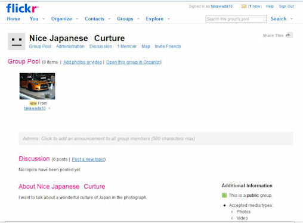Viewport: 303px width, 223px height.
Task: Expand the Groups menu arrow
Action: tap(138, 19)
